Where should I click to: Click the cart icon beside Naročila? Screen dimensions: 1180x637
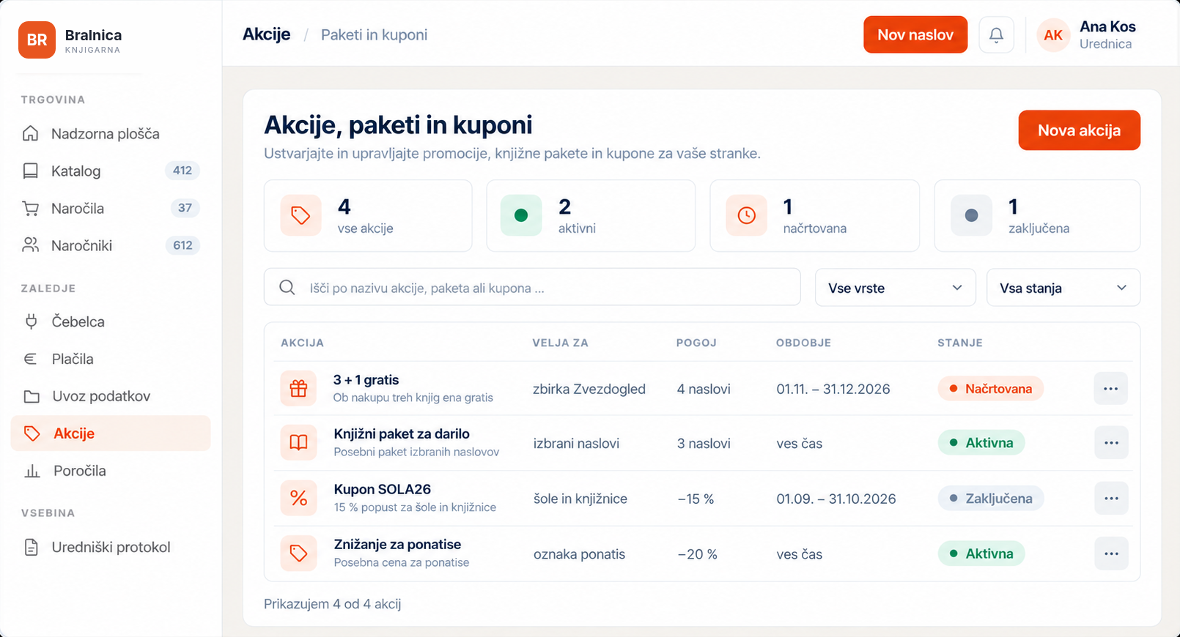31,209
